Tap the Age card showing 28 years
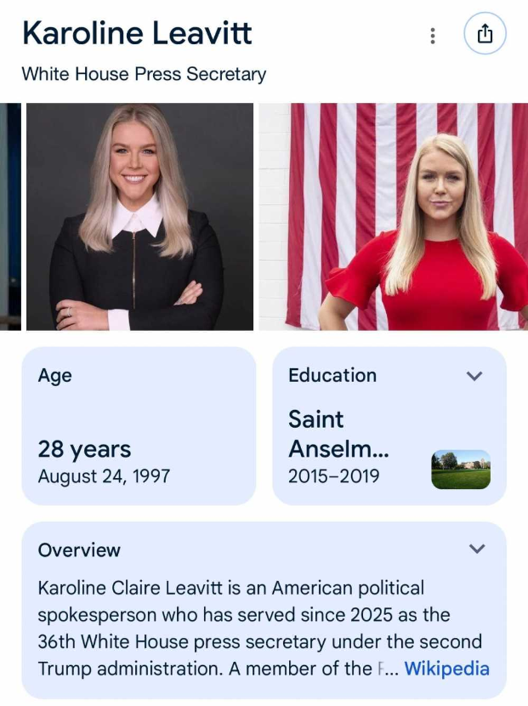This screenshot has width=528, height=706. (x=139, y=426)
